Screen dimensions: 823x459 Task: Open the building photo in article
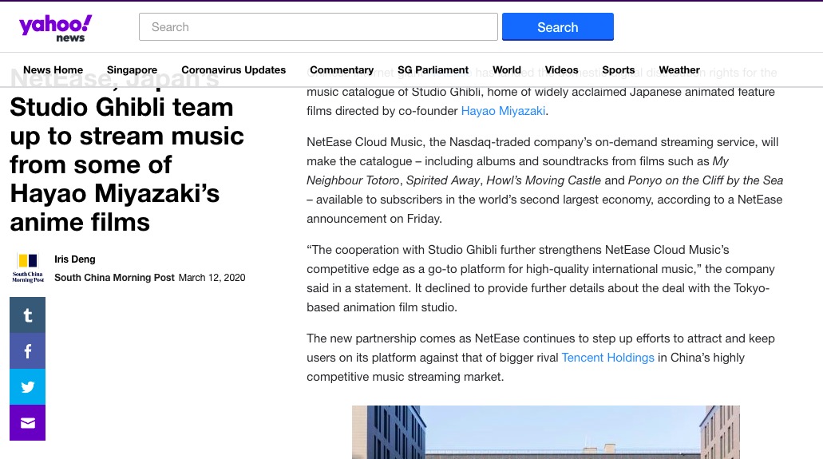pyautogui.click(x=546, y=432)
